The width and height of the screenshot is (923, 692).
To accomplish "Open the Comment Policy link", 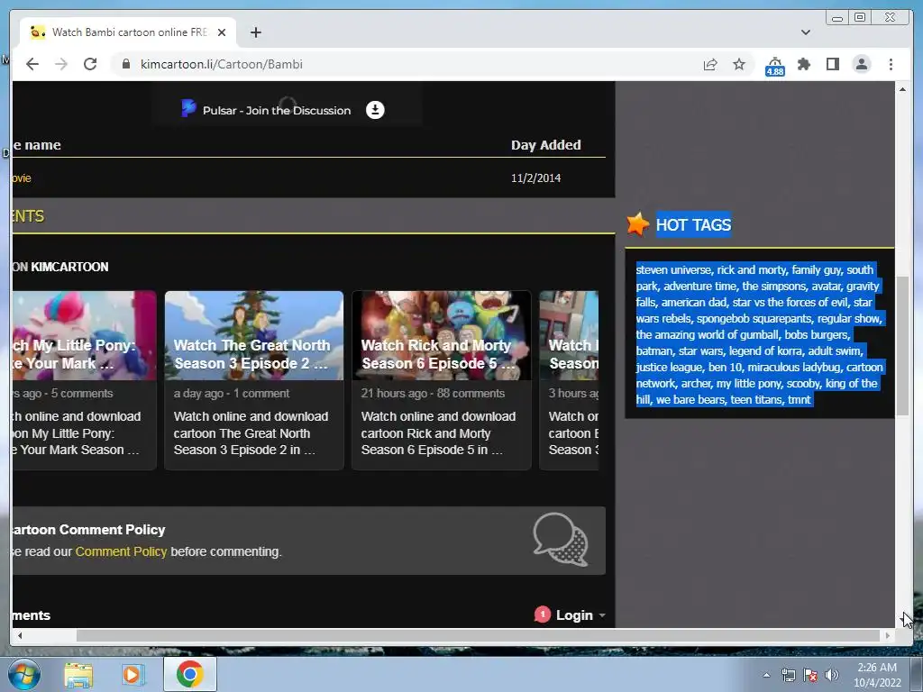I will tap(122, 551).
